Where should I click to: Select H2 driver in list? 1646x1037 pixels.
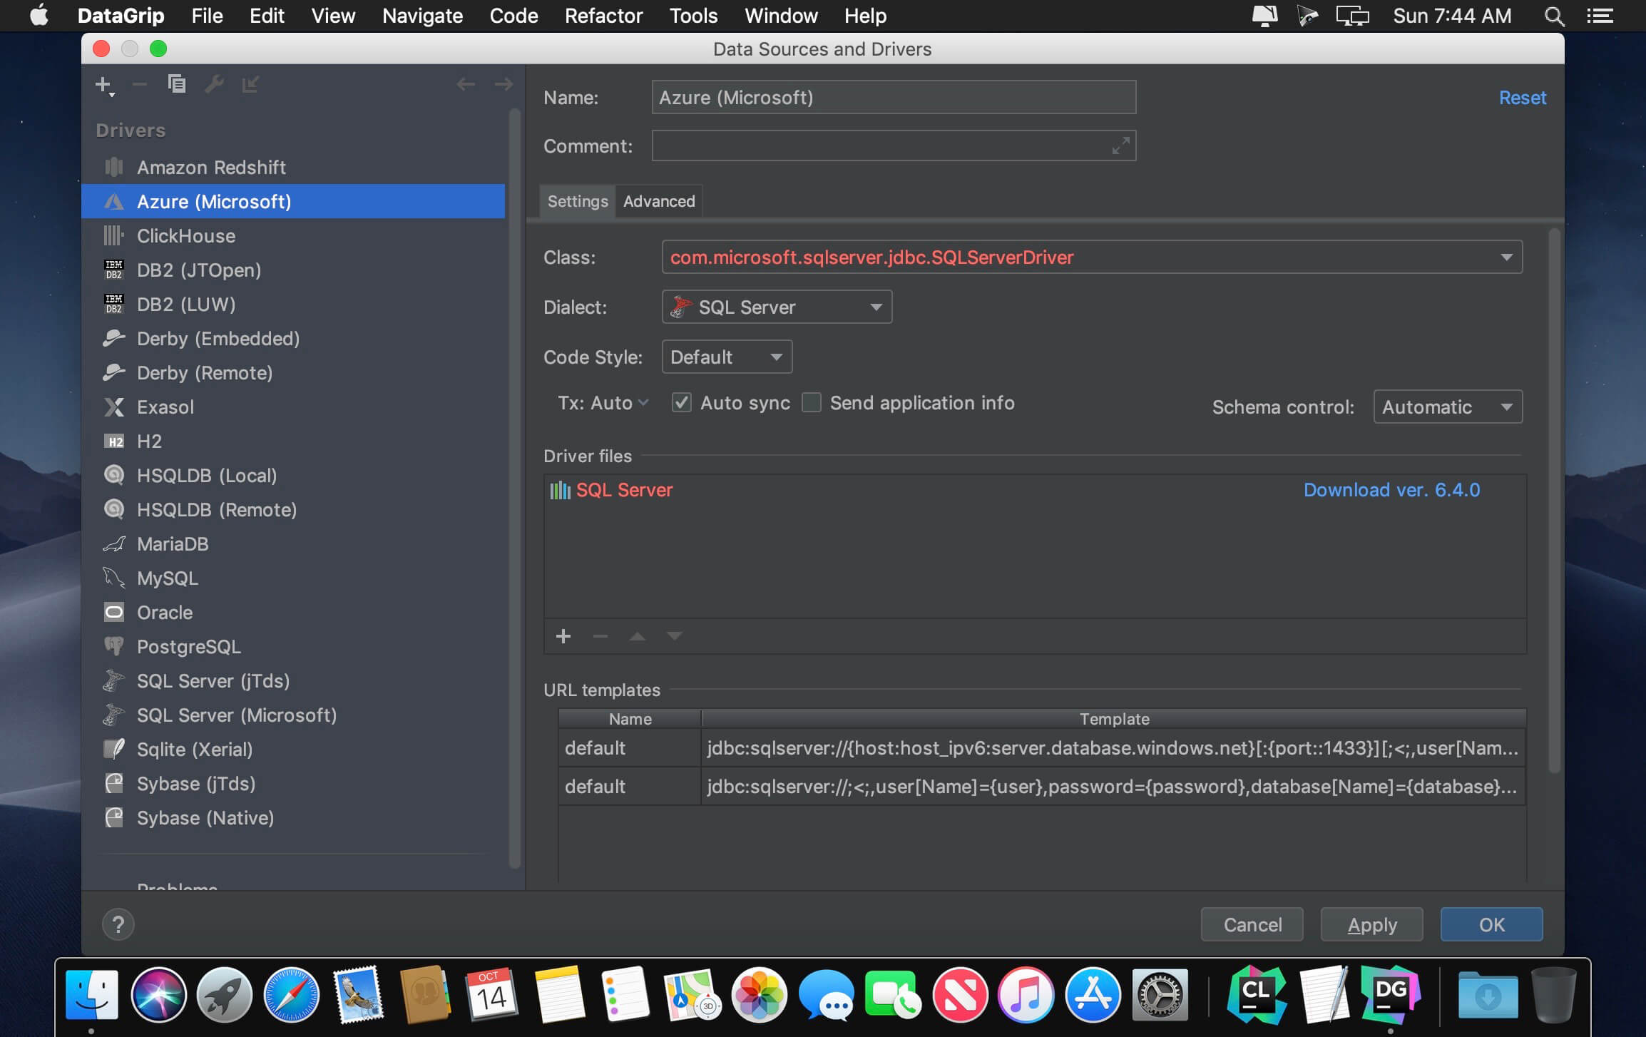click(293, 441)
